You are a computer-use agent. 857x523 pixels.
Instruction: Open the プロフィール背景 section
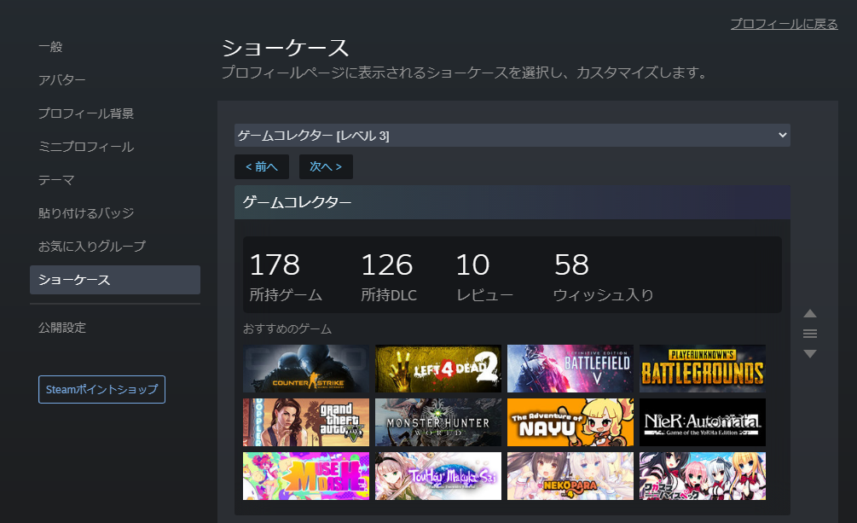click(86, 113)
